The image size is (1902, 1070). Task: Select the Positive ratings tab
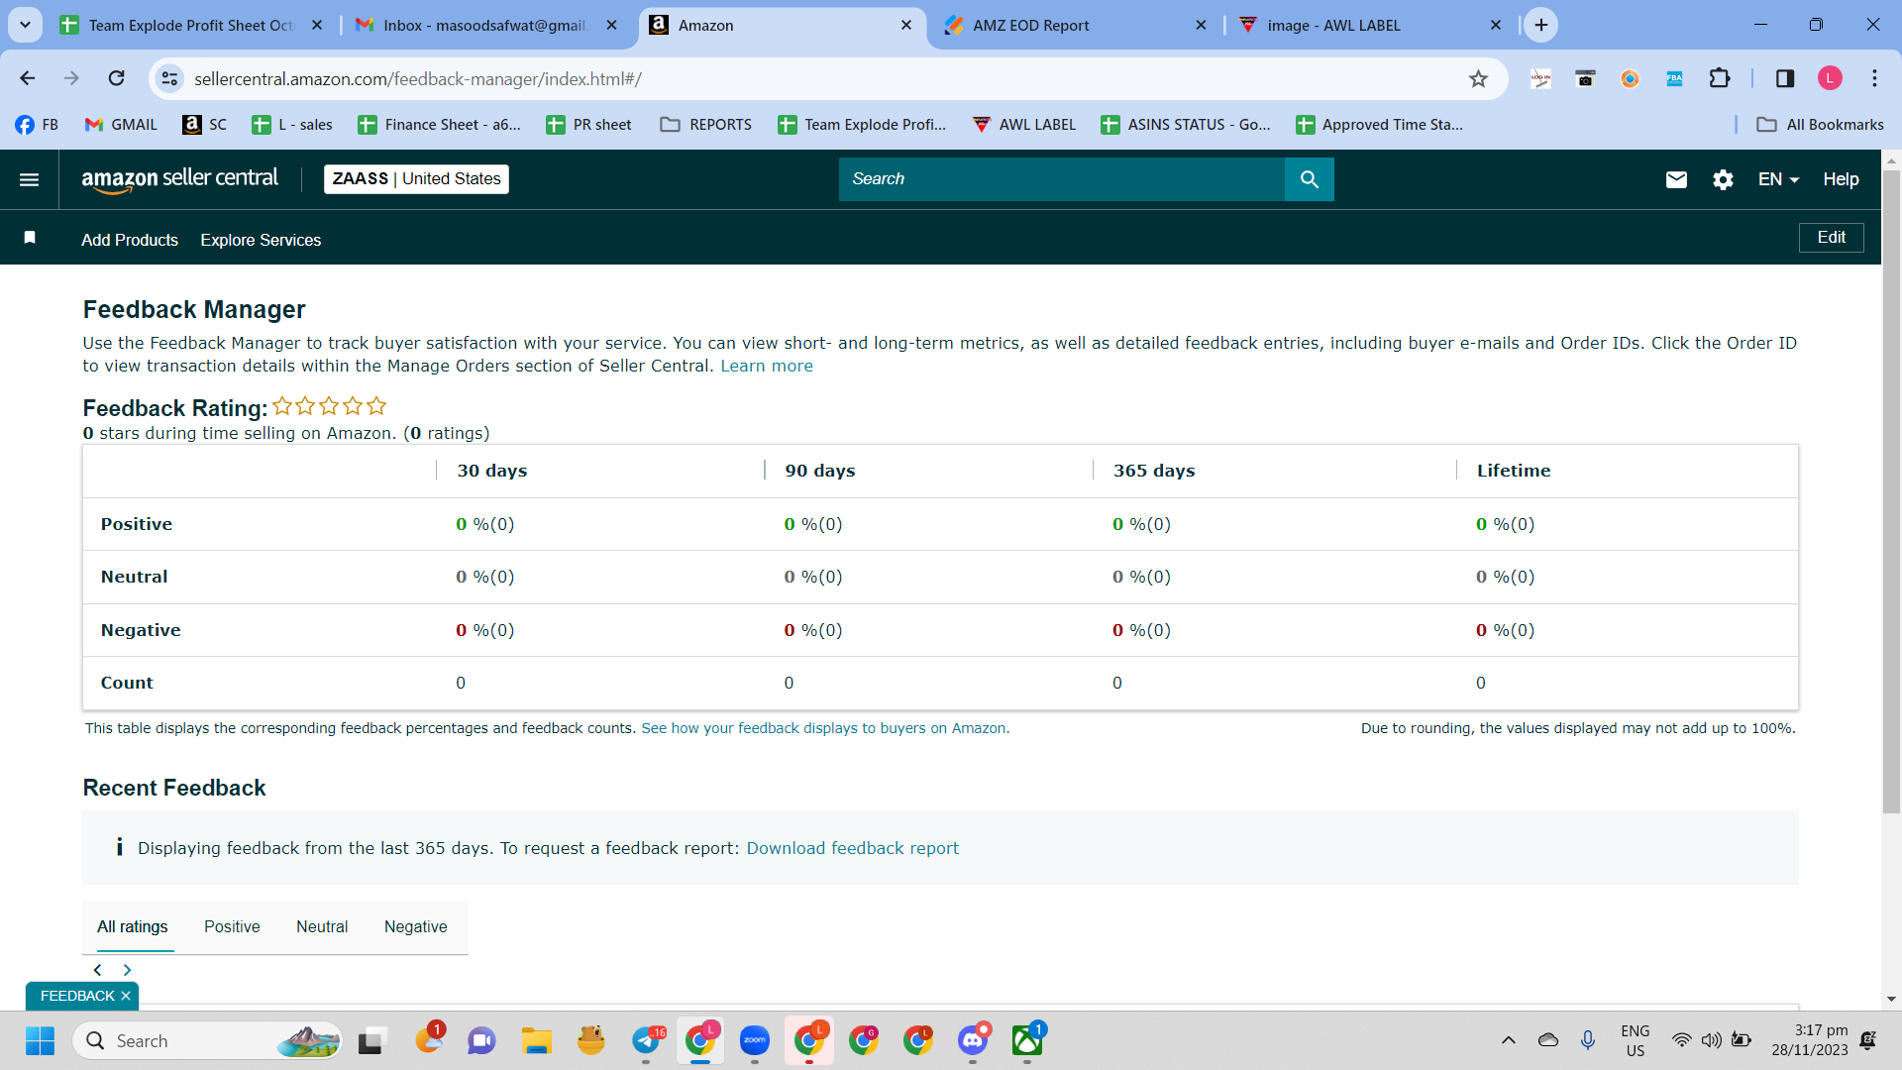click(232, 927)
